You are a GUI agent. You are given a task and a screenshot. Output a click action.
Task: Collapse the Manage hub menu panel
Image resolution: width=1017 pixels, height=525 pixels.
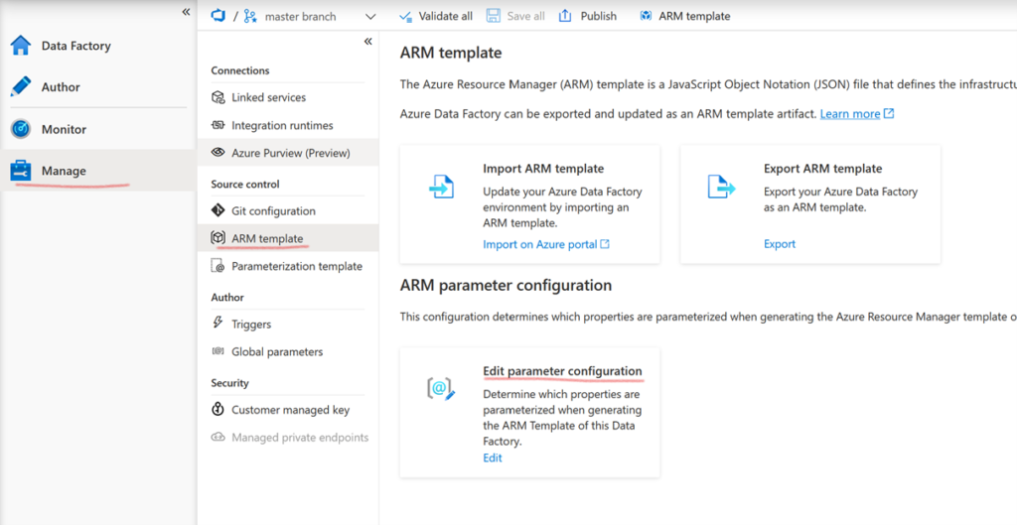coord(367,42)
